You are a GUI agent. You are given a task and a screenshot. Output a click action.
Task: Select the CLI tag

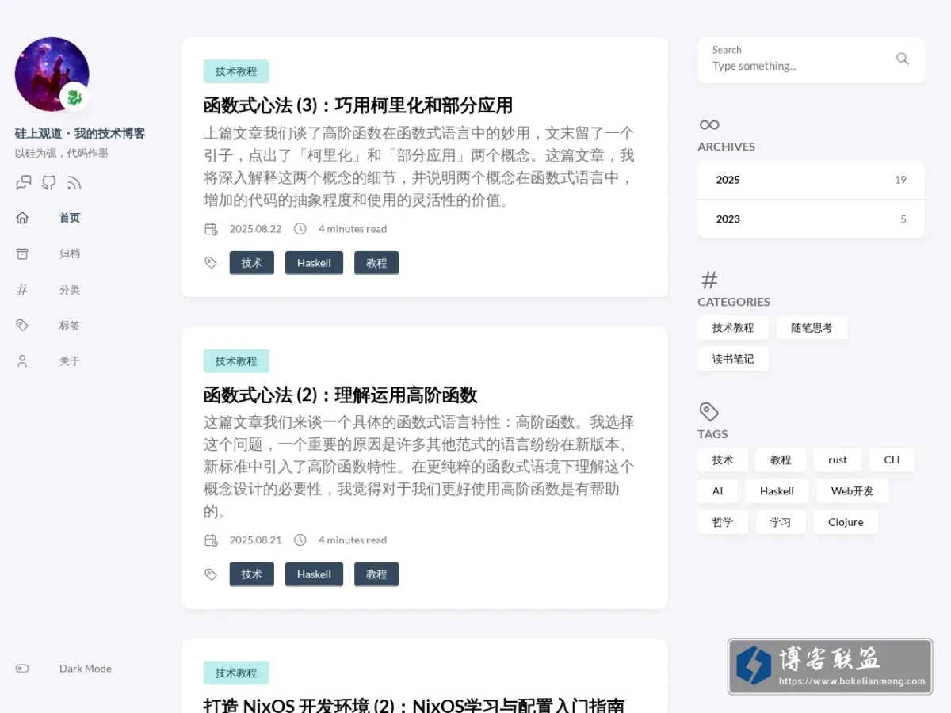point(892,460)
